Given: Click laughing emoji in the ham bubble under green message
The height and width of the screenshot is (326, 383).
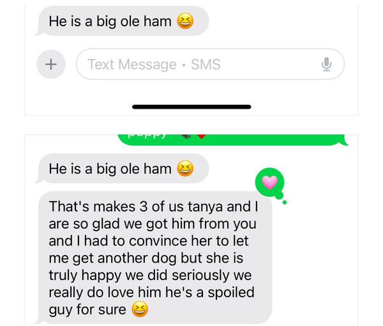Looking at the screenshot, I should click(185, 169).
